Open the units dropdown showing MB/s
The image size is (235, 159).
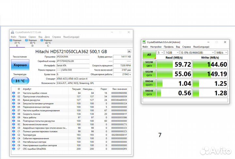222,53
